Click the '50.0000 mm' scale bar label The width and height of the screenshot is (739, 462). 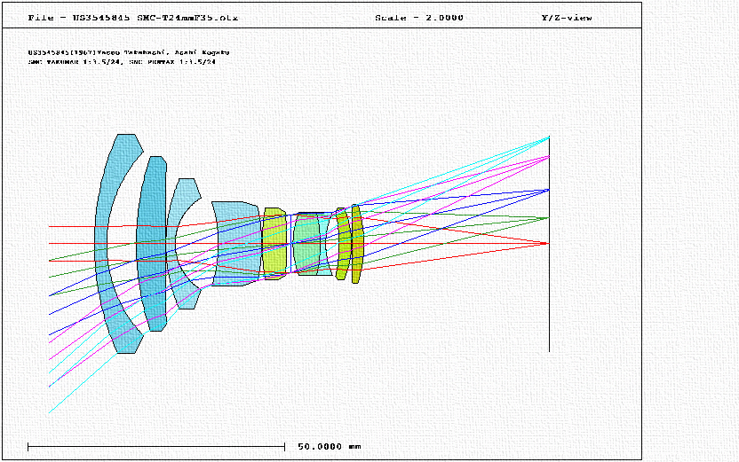329,446
